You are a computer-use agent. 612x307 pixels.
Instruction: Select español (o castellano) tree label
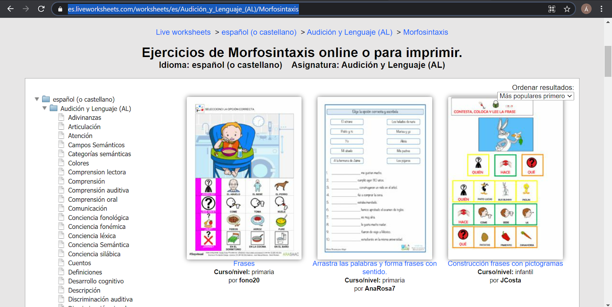pyautogui.click(x=84, y=100)
